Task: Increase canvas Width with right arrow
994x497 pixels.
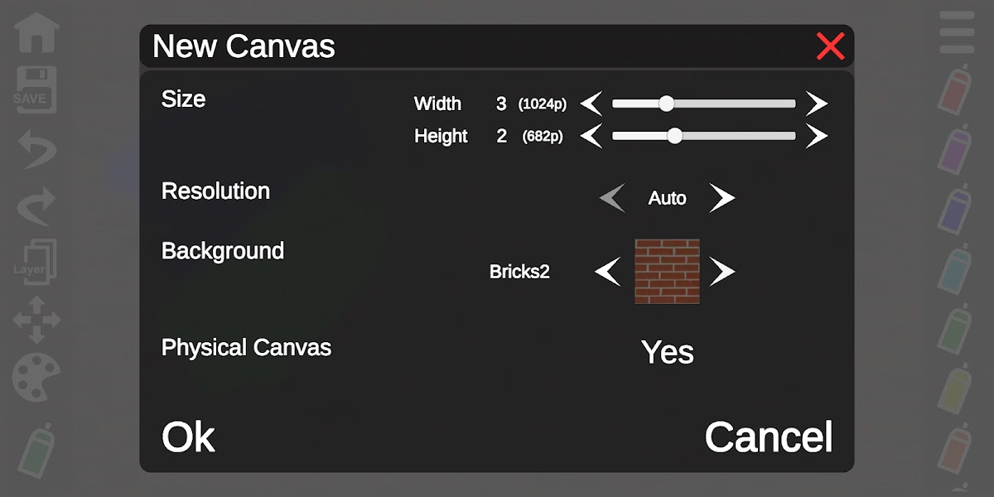Action: [x=818, y=104]
